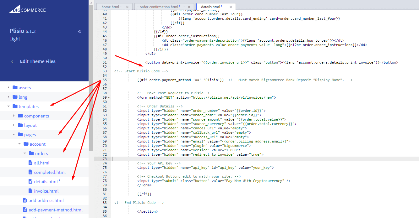Click the sidebar vertical scrollbar
Image resolution: width=419 pixels, height=218 pixels.
(91, 78)
